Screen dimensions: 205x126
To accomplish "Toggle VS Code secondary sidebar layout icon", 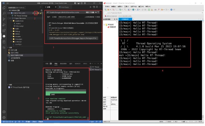I will (x=82, y=3).
